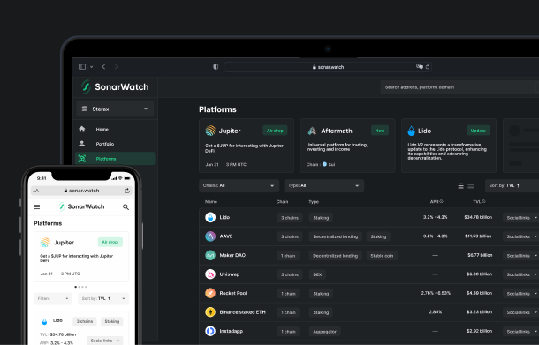Click the Stable coin tag in Maker DAO row
This screenshot has width=539, height=345.
coord(382,256)
